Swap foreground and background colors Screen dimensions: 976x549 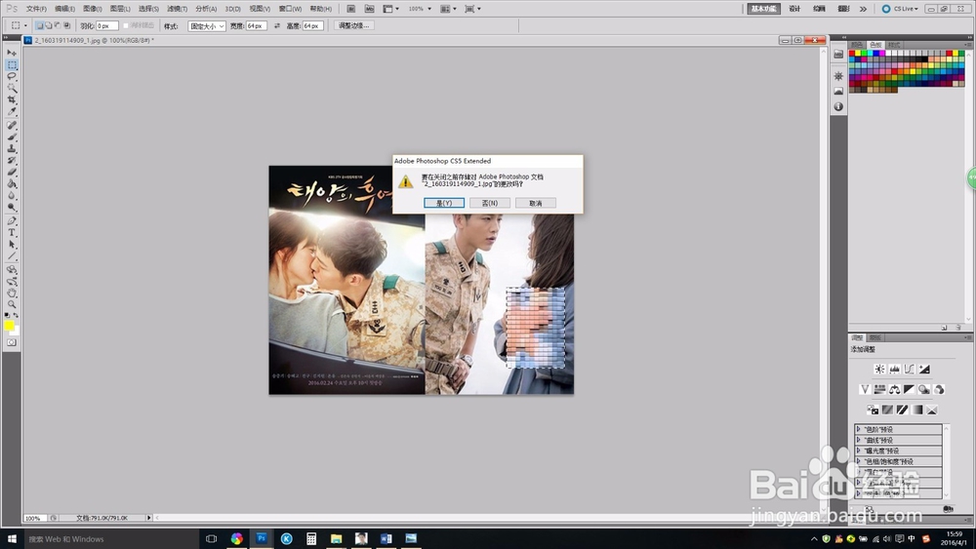16,315
